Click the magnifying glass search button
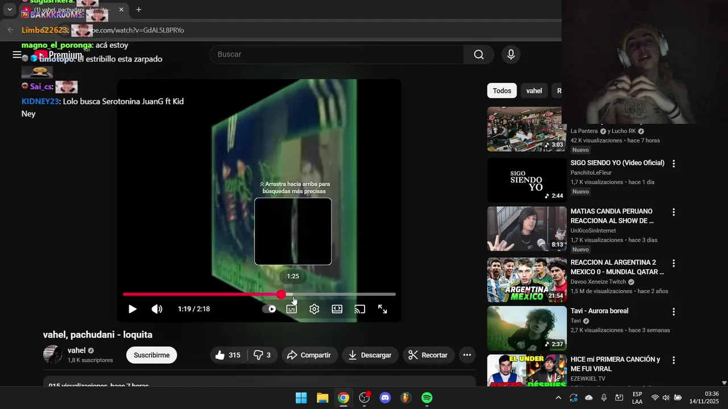The height and width of the screenshot is (409, 728). (x=479, y=55)
